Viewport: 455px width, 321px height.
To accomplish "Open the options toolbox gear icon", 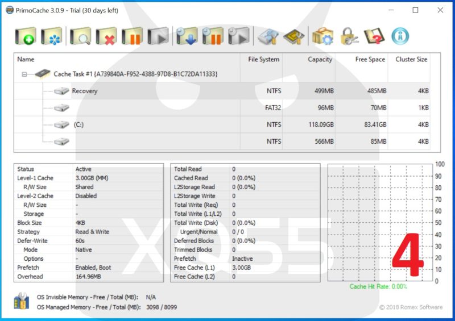I will pyautogui.click(x=323, y=37).
